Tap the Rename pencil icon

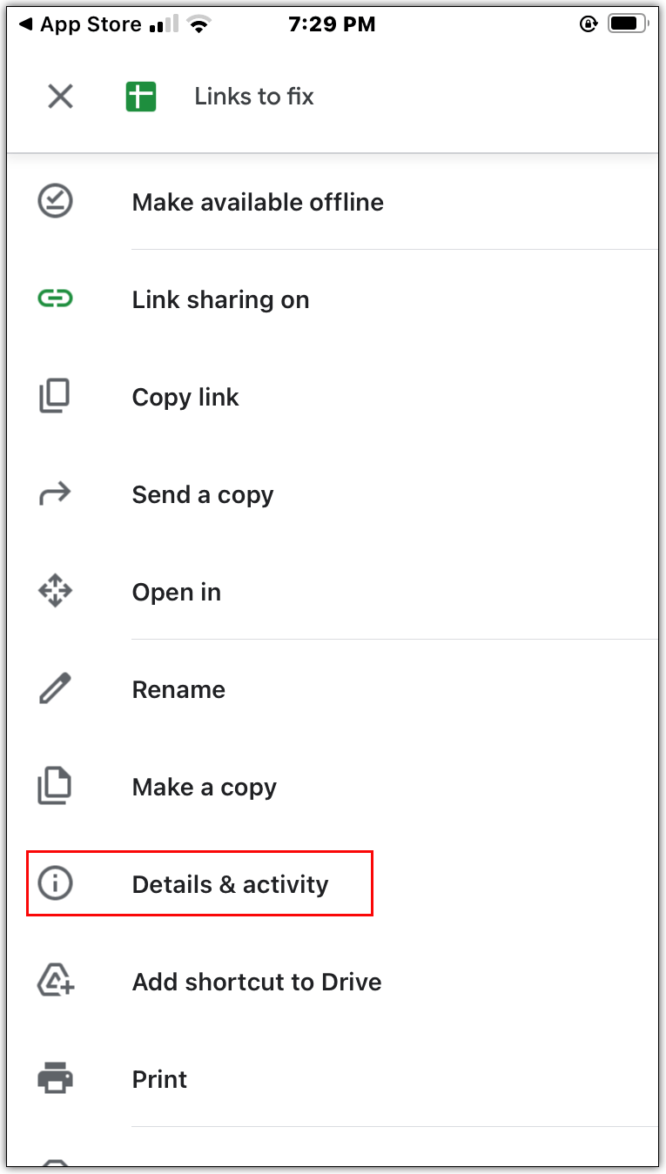(56, 689)
